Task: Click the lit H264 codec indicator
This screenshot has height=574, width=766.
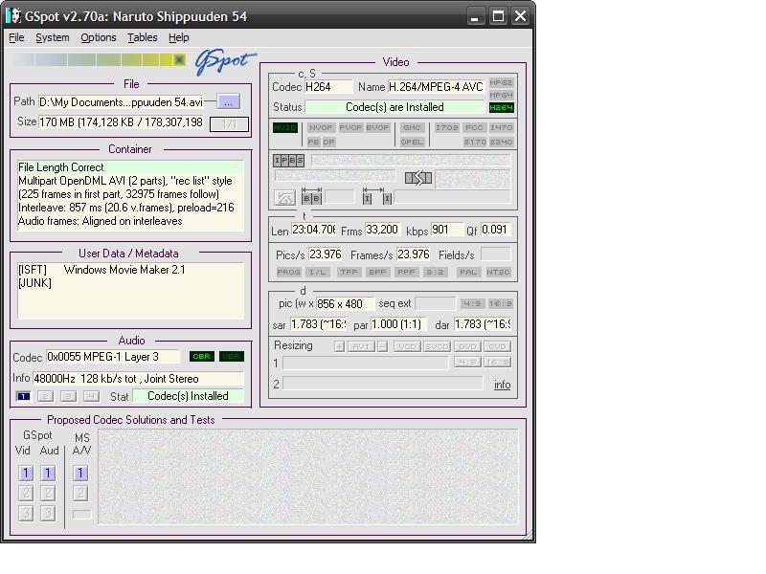Action: [501, 107]
